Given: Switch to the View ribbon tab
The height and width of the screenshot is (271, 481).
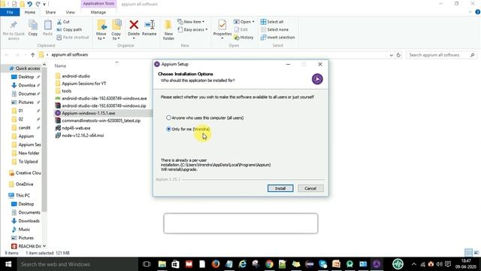Looking at the screenshot, I should tap(70, 12).
